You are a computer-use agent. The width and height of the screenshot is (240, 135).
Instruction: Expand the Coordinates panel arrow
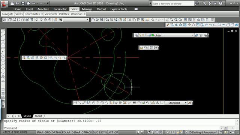(x=42, y=14)
